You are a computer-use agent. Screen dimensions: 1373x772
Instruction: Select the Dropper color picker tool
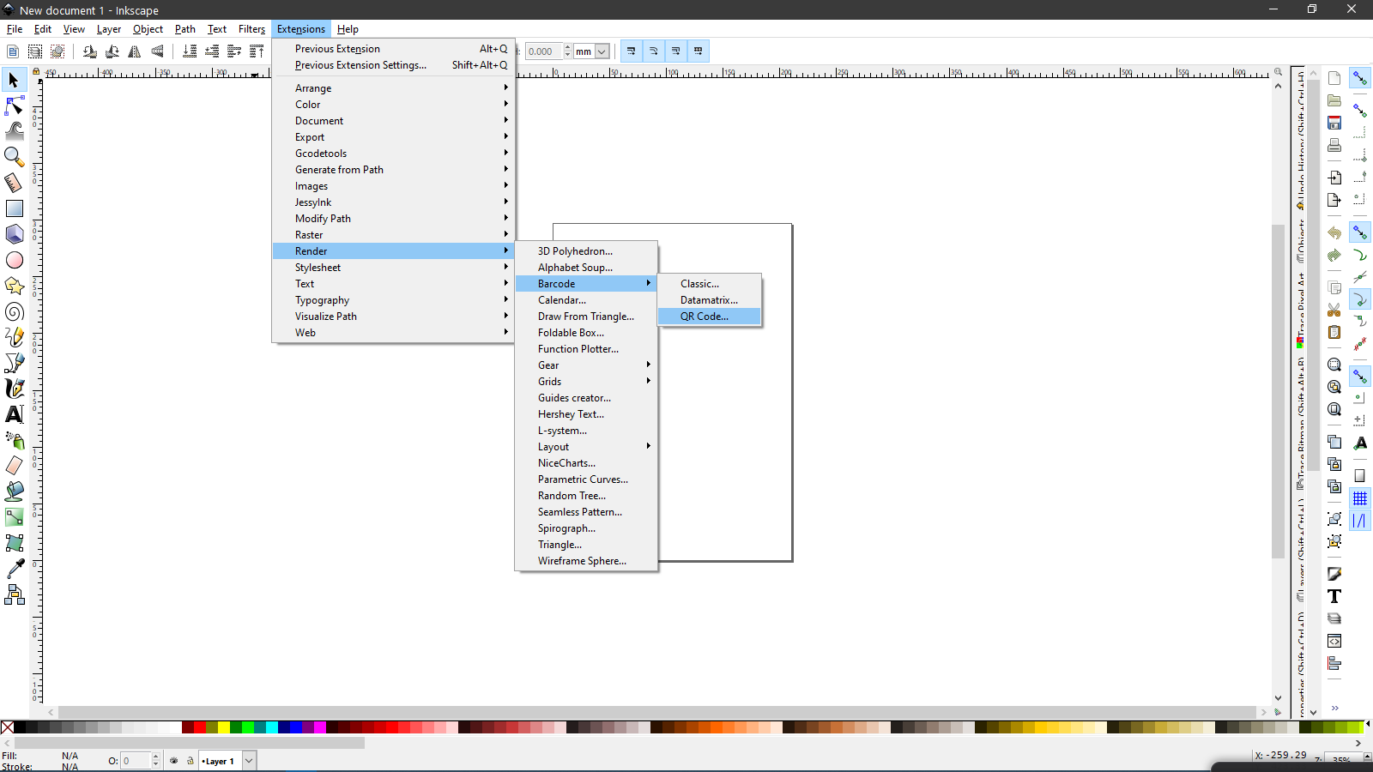pyautogui.click(x=14, y=569)
